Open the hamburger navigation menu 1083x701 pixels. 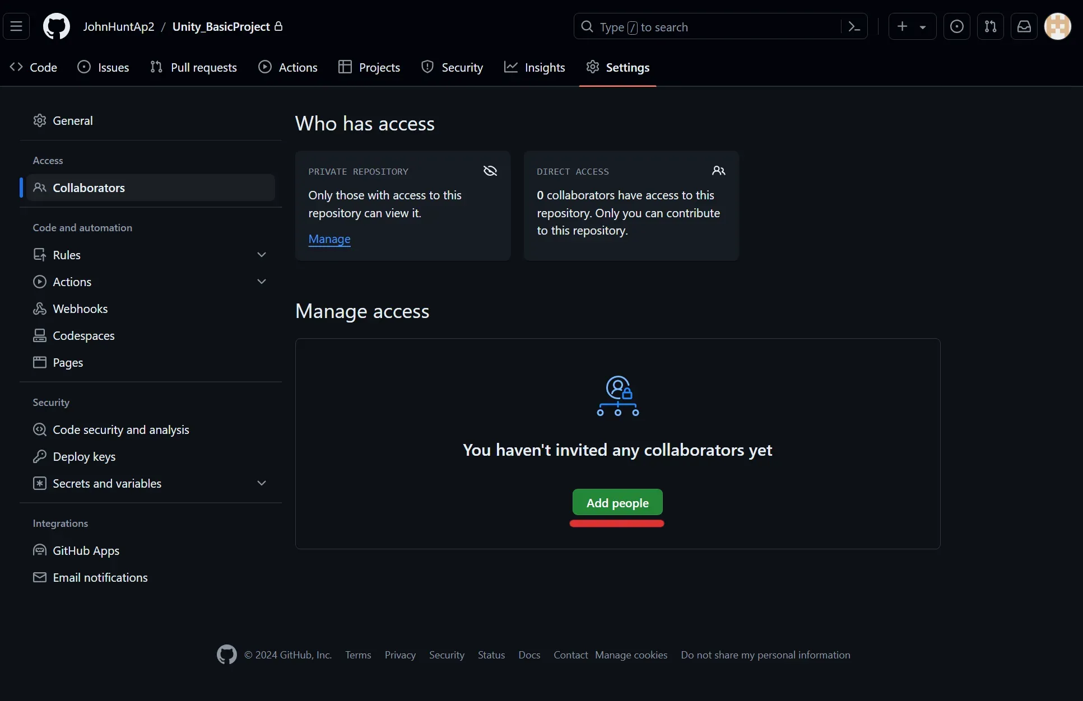click(16, 26)
